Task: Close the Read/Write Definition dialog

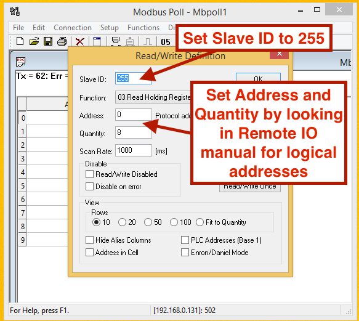Action: (279, 54)
